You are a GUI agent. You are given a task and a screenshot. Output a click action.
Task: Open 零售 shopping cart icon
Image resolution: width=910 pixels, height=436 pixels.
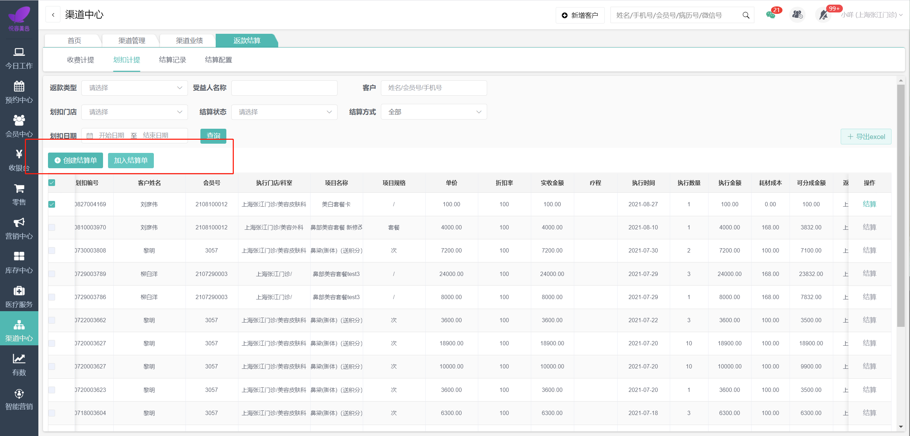coord(19,188)
